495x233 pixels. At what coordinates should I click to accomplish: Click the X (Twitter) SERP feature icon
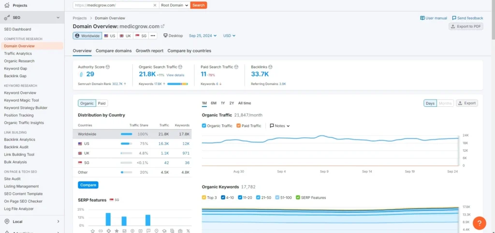188,231
